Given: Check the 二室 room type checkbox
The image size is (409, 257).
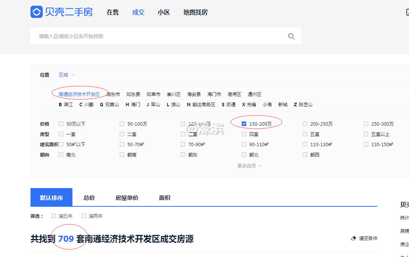Looking at the screenshot, I should pos(122,134).
